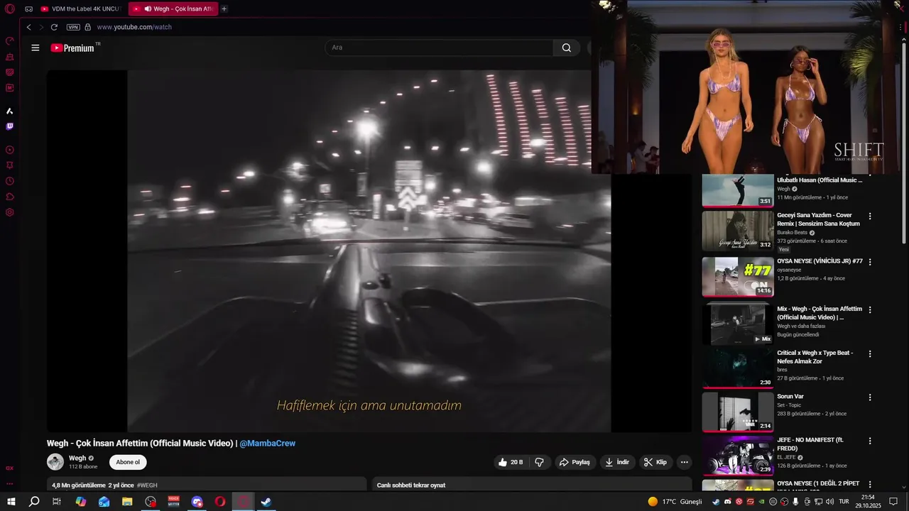Screen dimensions: 909x511
Task: Dislike the video thumbs down
Action: 539,462
